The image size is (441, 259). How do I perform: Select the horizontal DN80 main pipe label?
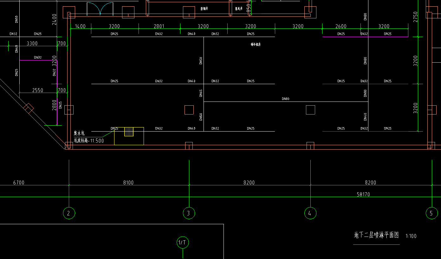(286, 99)
